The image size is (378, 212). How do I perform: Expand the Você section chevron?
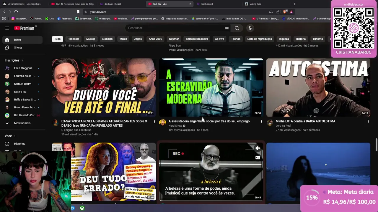[15, 136]
